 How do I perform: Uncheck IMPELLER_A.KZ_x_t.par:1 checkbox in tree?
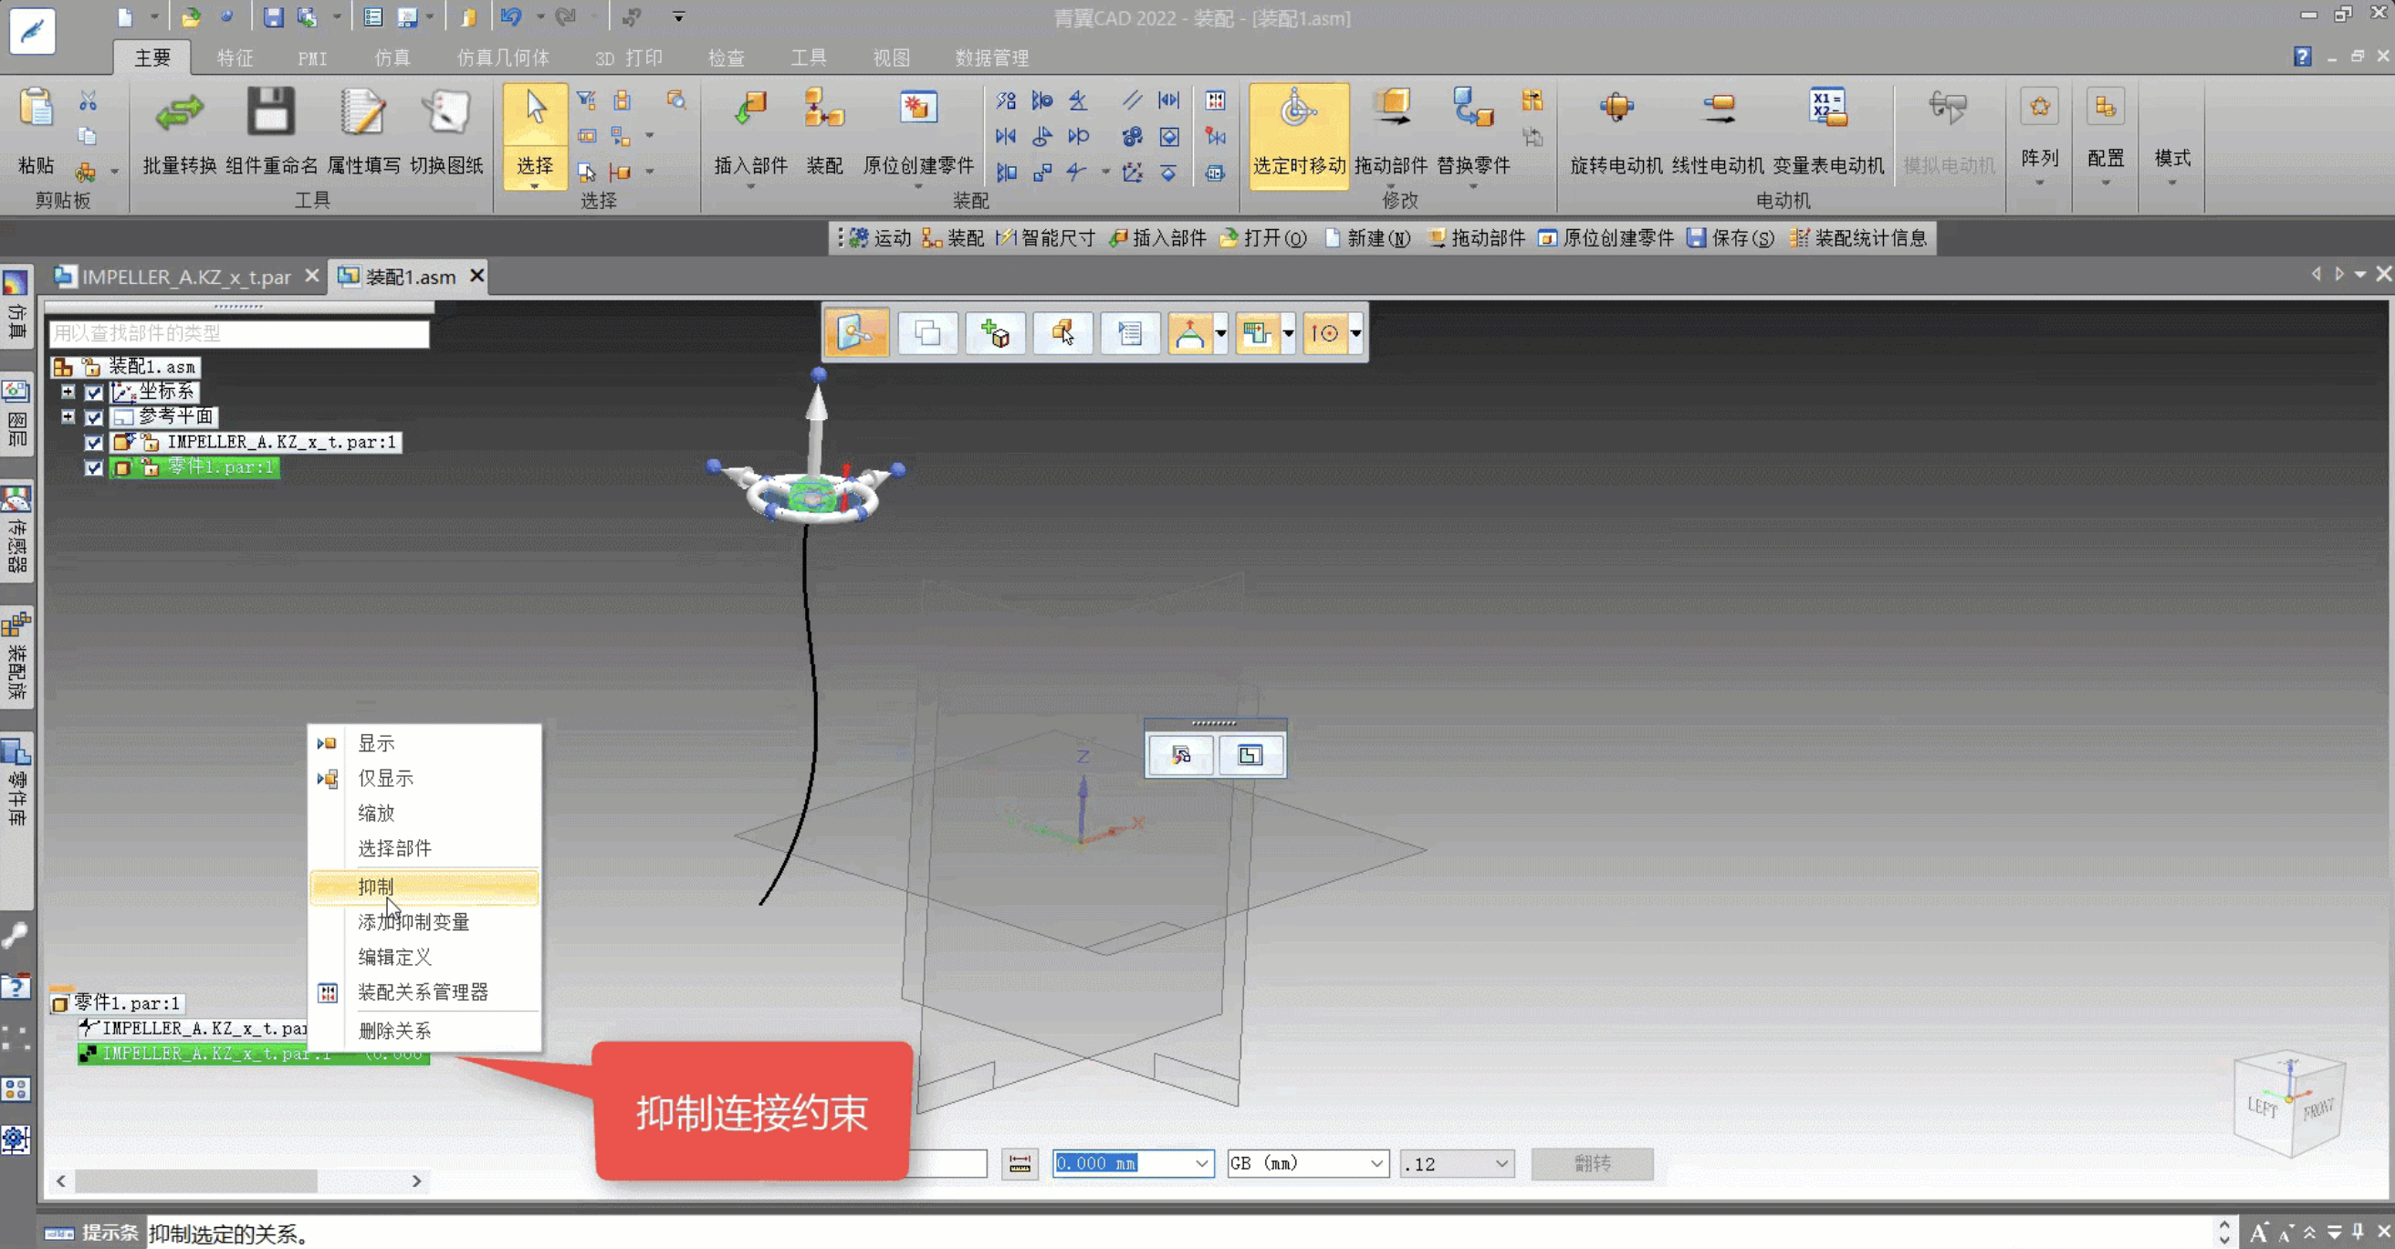pos(93,443)
